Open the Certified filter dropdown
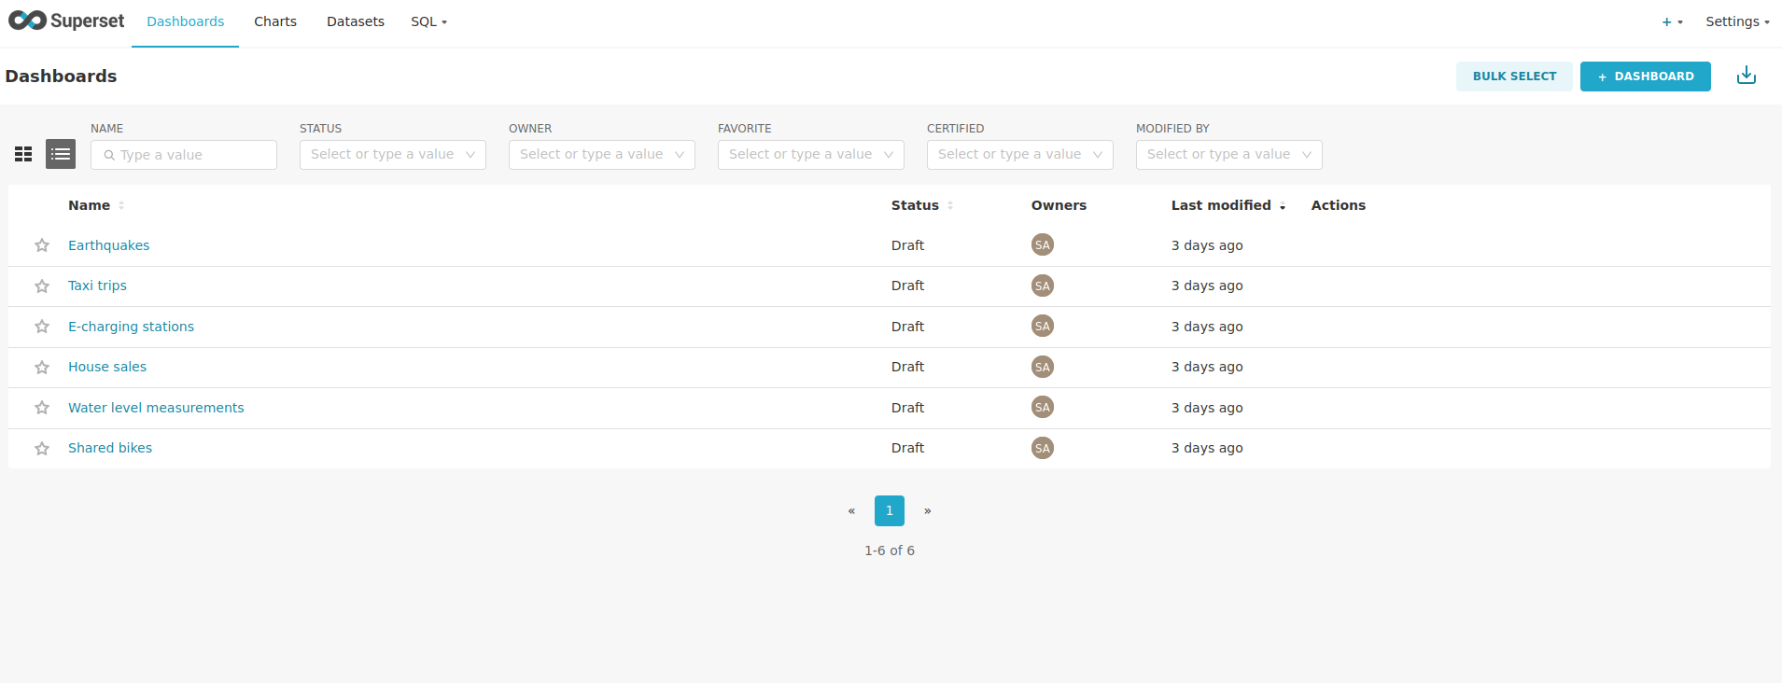The width and height of the screenshot is (1782, 683). point(1019,155)
